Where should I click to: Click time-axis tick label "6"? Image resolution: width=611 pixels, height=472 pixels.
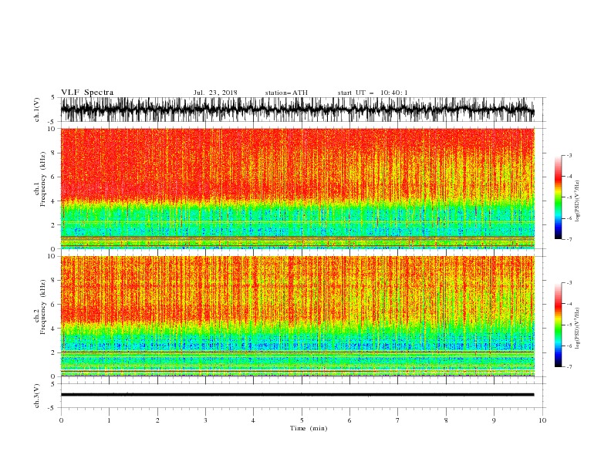349,420
